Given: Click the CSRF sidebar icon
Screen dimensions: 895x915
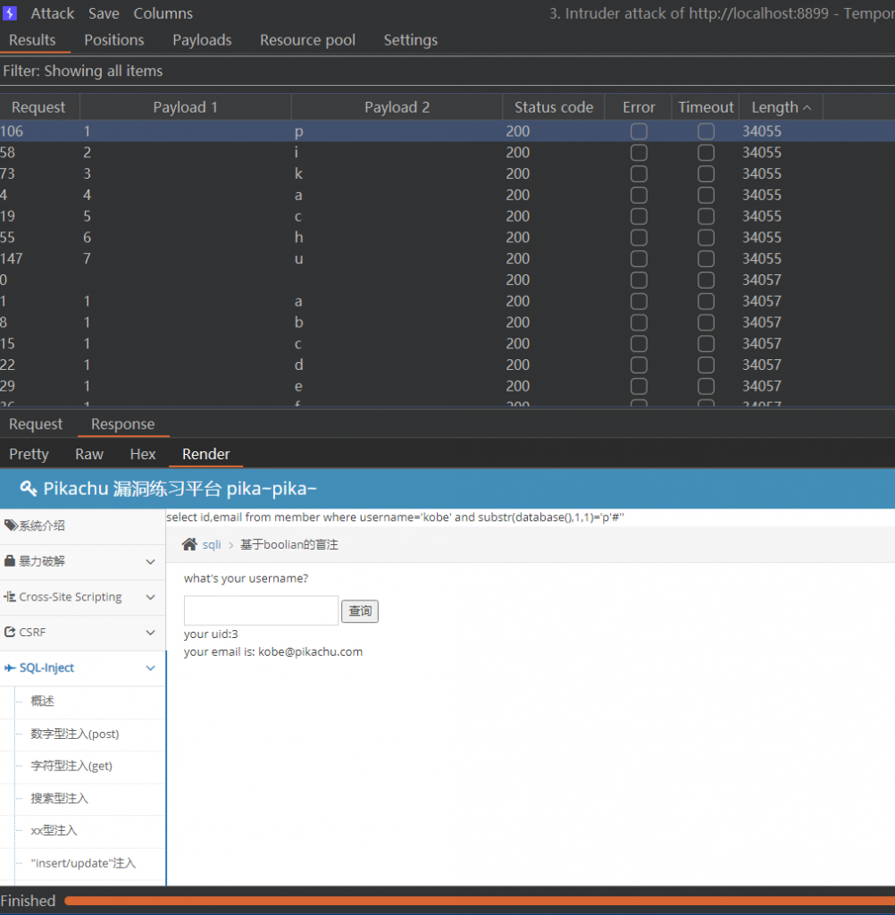Looking at the screenshot, I should pos(11,632).
